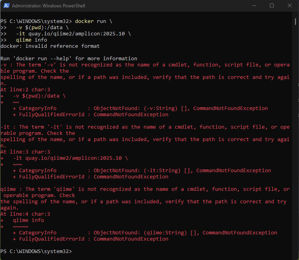Click the last FullyQualifiedErrorId line
This screenshot has width=299, height=260.
[x=90, y=239]
